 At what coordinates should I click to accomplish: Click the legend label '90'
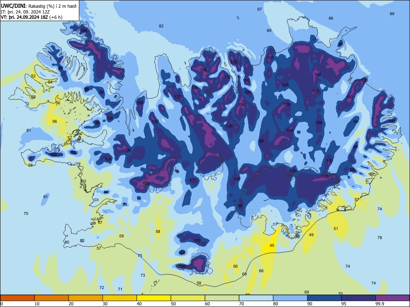pyautogui.click(x=310, y=304)
